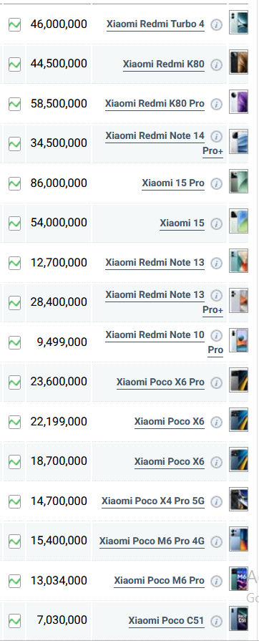Click the 86,000,000 price value
Viewport: 259px width, 641px height.
pos(59,183)
